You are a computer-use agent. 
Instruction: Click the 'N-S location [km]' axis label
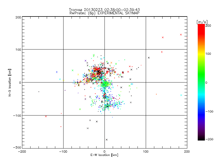[10, 83]
